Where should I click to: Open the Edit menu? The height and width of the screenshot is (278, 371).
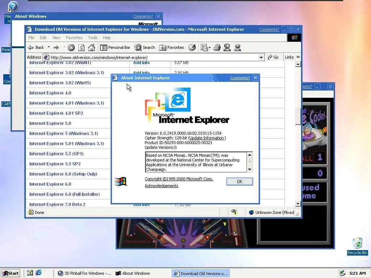43,38
